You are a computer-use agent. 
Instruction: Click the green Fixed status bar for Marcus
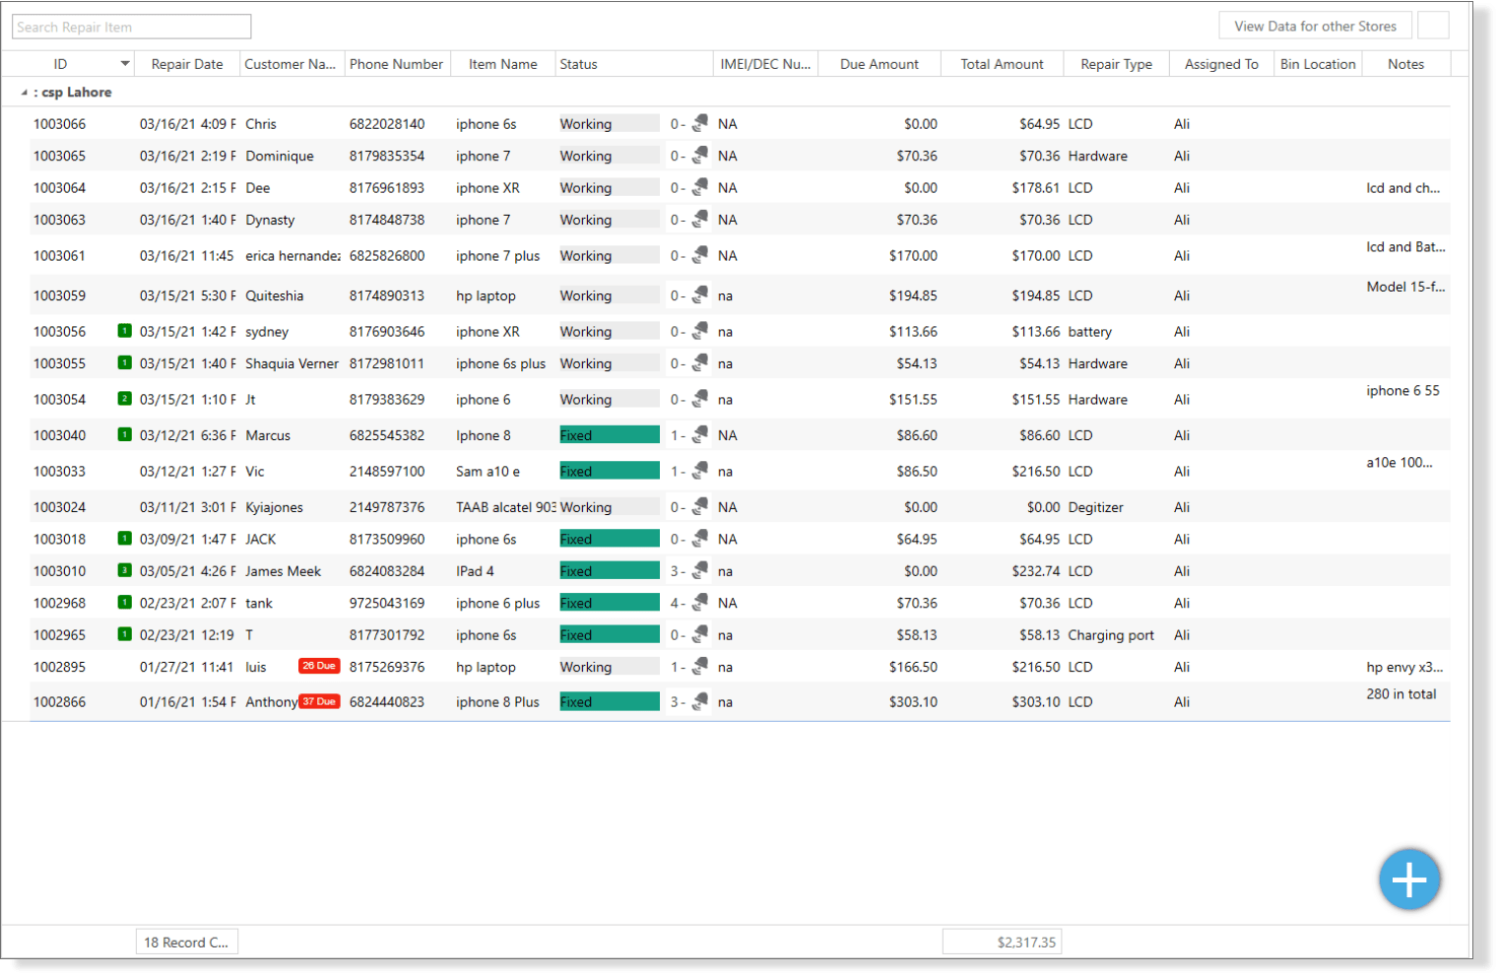(x=609, y=435)
